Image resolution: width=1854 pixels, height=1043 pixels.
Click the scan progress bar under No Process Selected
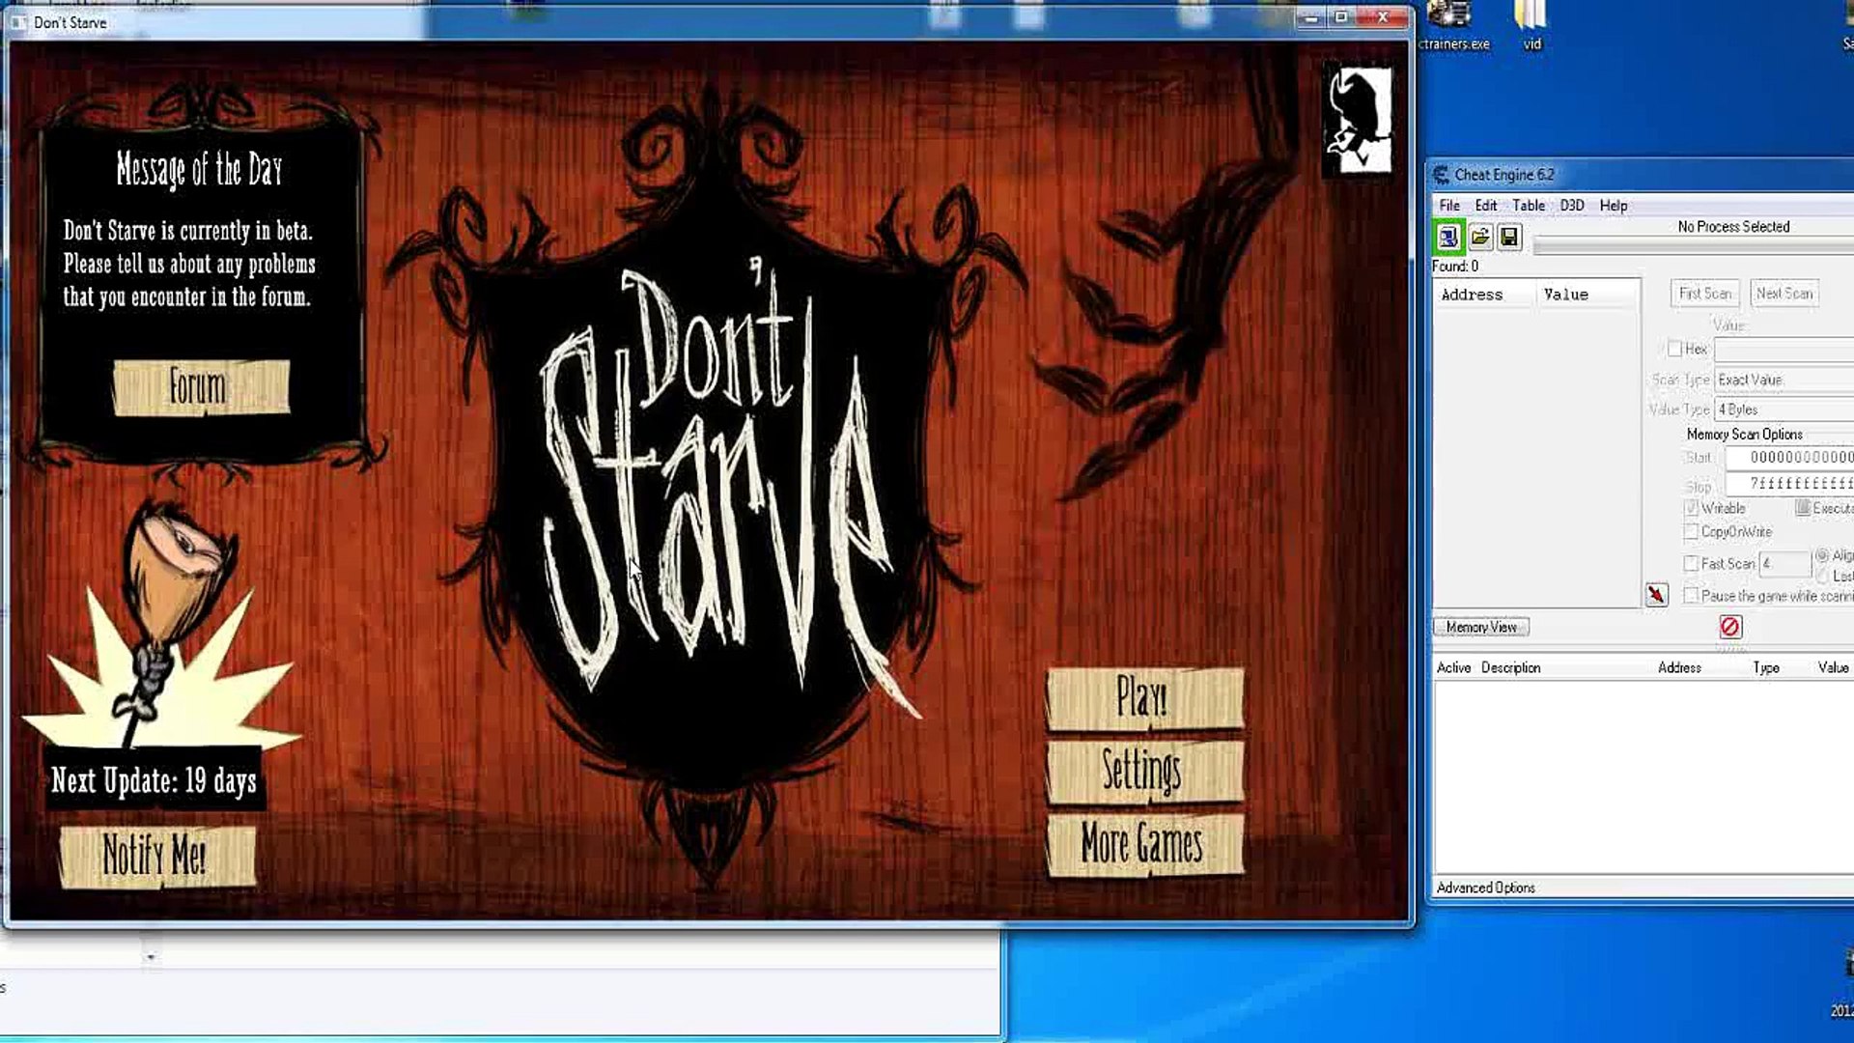tap(1692, 247)
